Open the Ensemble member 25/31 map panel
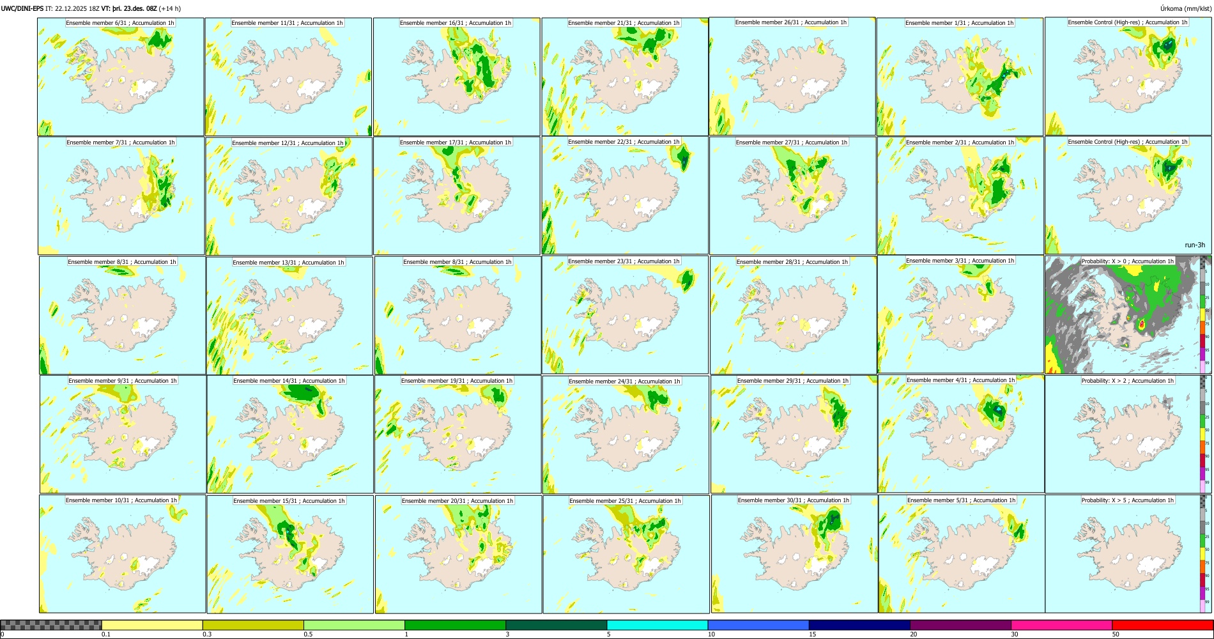Screen dimensions: 1214x639 (x=626, y=555)
